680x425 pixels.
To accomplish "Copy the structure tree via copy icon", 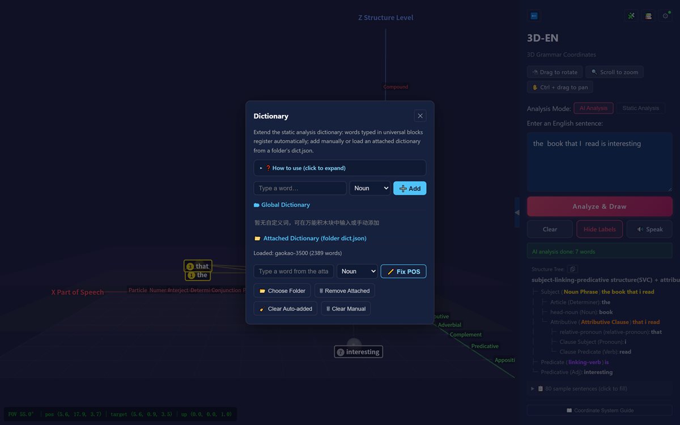I will [x=572, y=269].
